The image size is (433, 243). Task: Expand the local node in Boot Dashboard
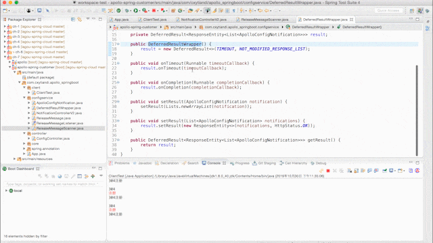[x=6, y=190]
